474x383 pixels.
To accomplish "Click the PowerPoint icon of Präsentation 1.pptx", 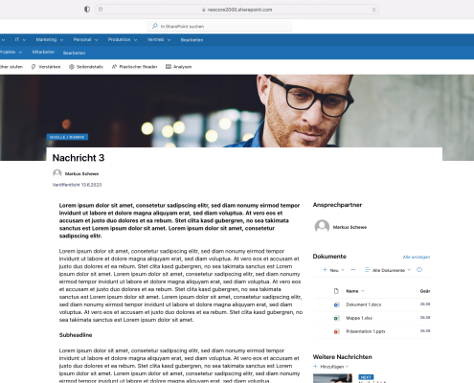I will (x=336, y=331).
